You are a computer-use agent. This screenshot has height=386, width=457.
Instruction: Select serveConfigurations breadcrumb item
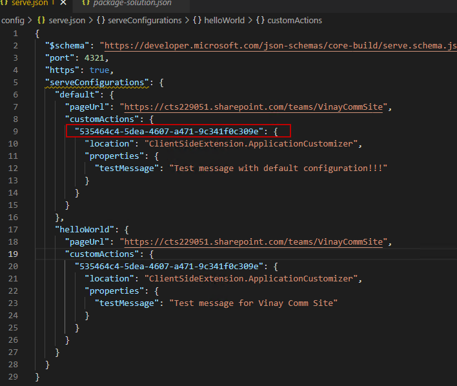coord(145,21)
